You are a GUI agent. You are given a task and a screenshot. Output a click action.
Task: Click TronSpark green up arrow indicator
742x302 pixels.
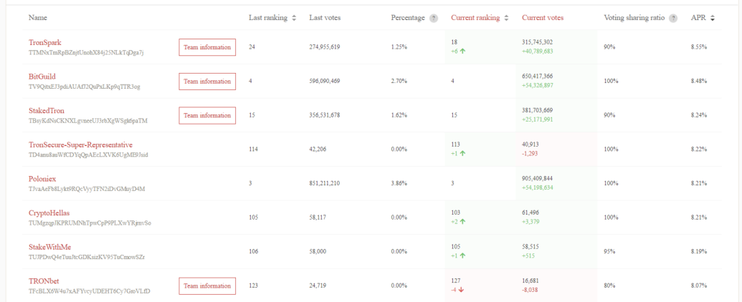tap(463, 51)
